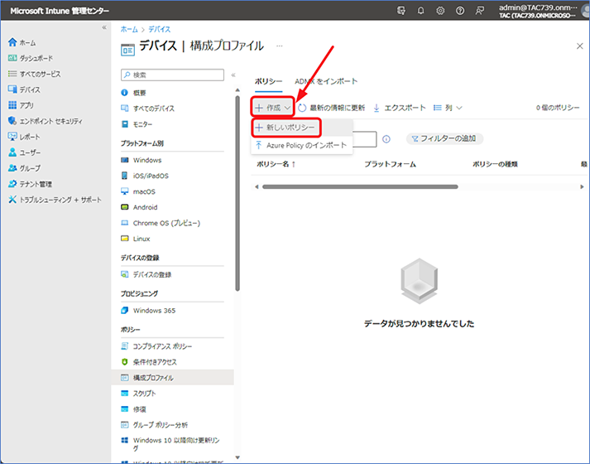Expand the 作成 dropdown button
This screenshot has height=464, width=590.
point(272,108)
